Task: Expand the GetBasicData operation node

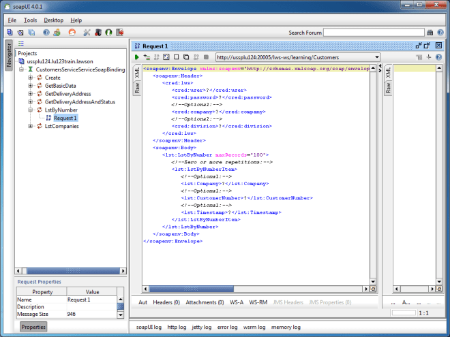Action: (x=31, y=86)
